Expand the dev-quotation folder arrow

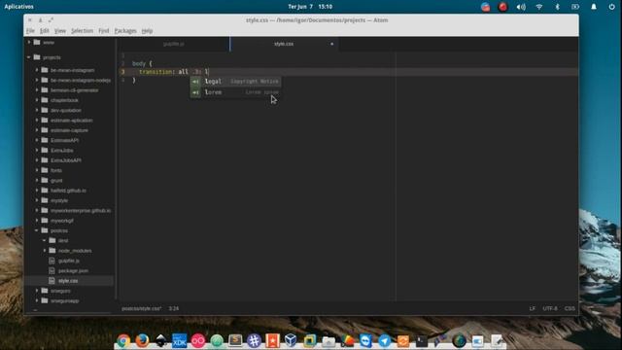coord(37,110)
